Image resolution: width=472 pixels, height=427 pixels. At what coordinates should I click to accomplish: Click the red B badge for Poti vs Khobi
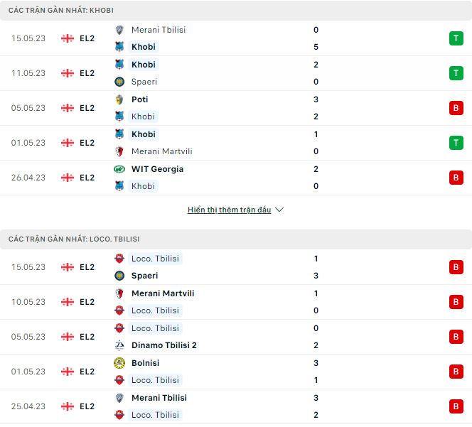456,108
